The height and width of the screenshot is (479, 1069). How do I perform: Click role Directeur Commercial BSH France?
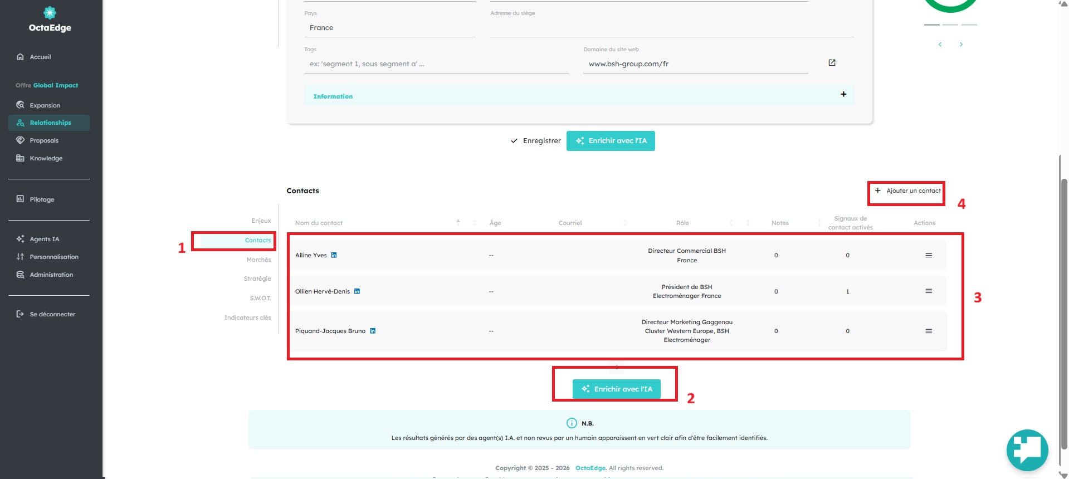[687, 256]
